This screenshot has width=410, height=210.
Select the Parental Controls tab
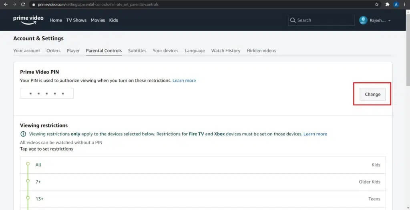pyautogui.click(x=104, y=51)
